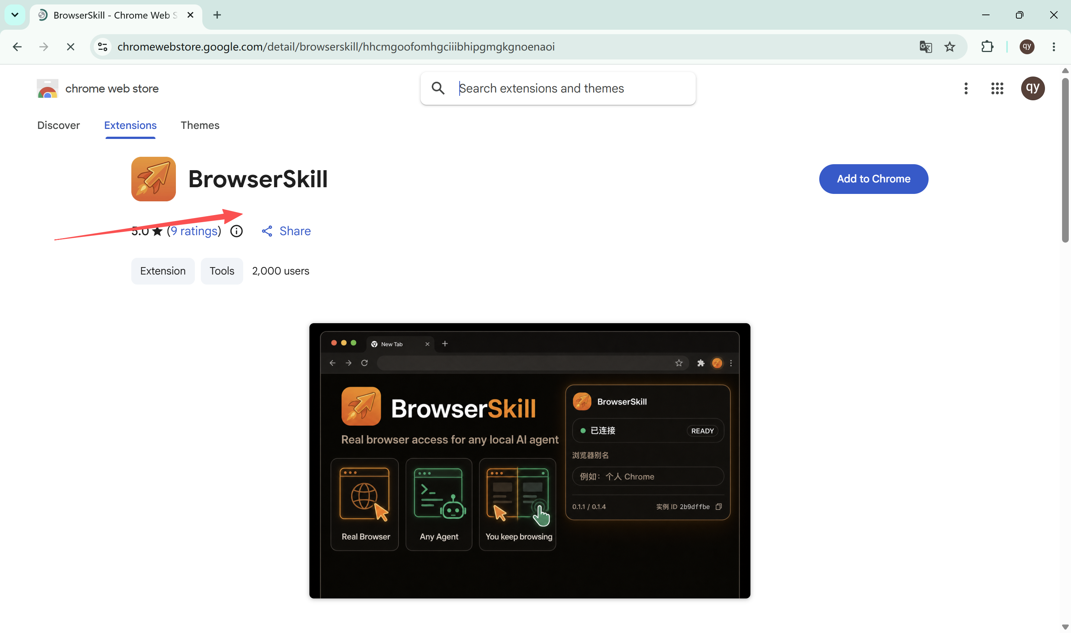Select the BrowserSkill - Chrome Web Store tab

coord(115,15)
